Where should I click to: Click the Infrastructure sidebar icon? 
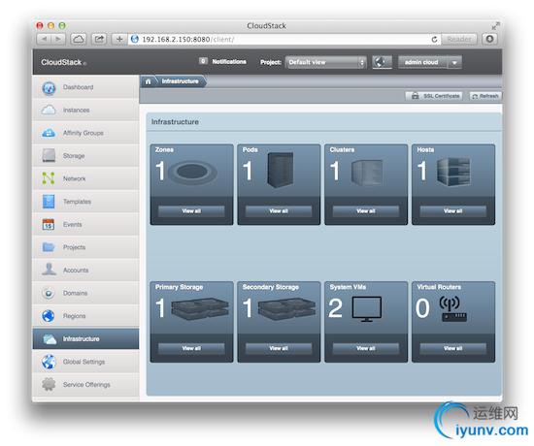(x=50, y=338)
